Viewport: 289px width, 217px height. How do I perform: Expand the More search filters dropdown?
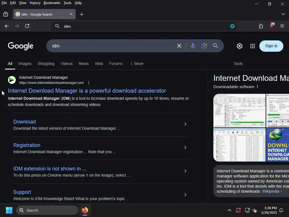(x=137, y=64)
